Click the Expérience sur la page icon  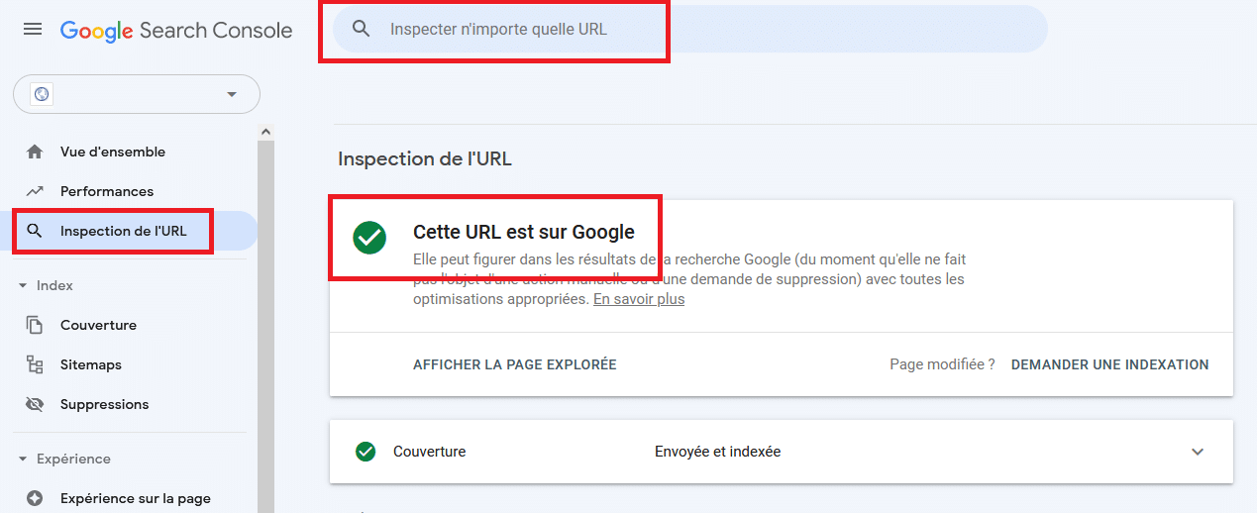pyautogui.click(x=35, y=498)
